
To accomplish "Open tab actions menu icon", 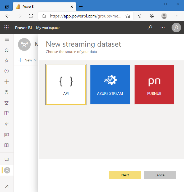I will (7, 7).
